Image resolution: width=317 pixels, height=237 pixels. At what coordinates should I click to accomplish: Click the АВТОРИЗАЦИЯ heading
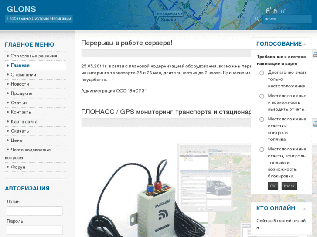tap(27, 188)
